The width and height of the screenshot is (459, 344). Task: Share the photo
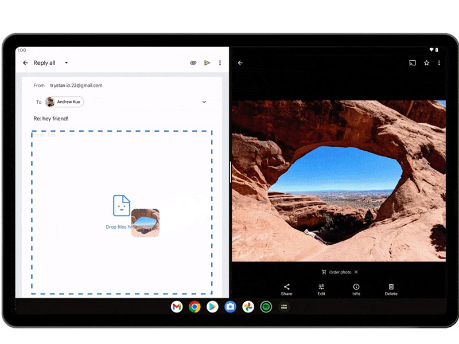[286, 290]
